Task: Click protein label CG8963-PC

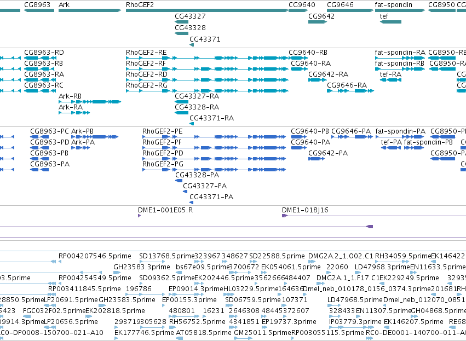Action: click(49, 131)
